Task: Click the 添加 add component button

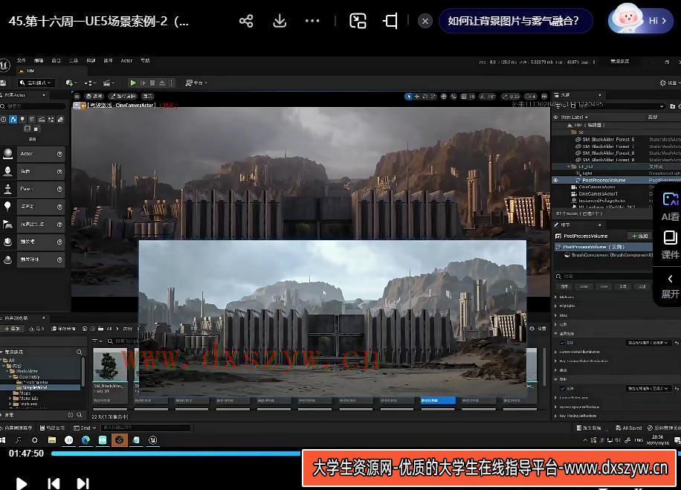Action: [639, 236]
